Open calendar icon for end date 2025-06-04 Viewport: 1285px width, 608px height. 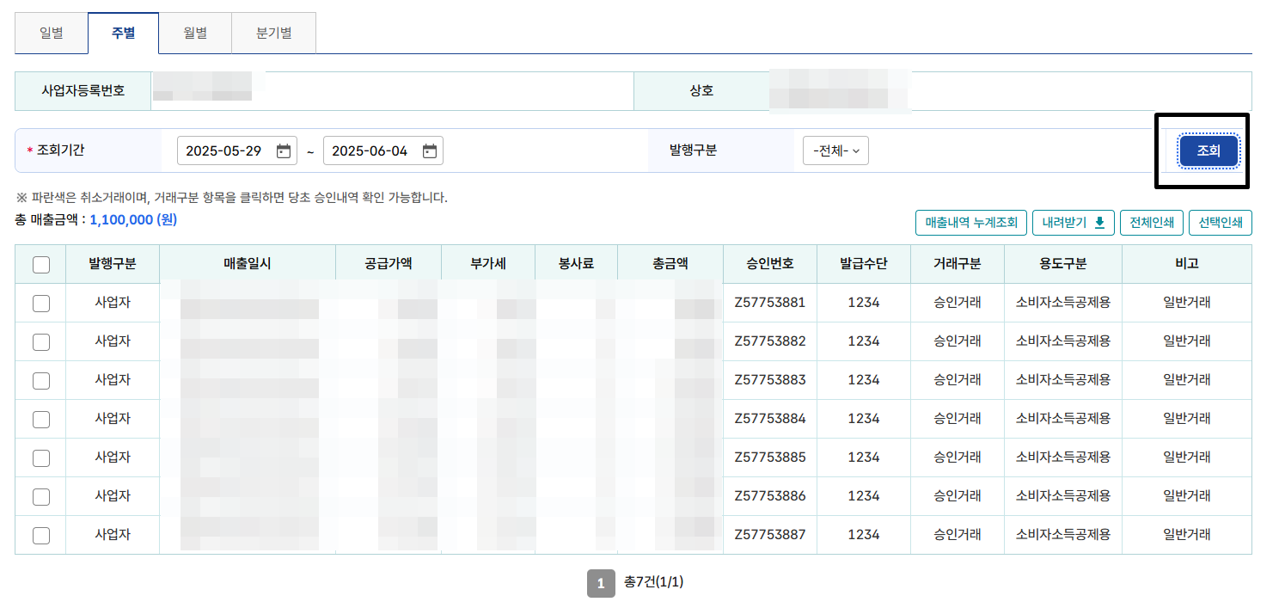point(430,151)
